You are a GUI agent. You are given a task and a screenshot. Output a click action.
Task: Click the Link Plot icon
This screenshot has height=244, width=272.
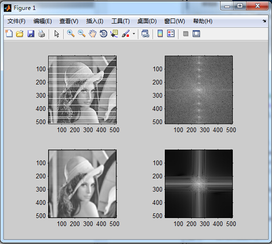pos(145,34)
